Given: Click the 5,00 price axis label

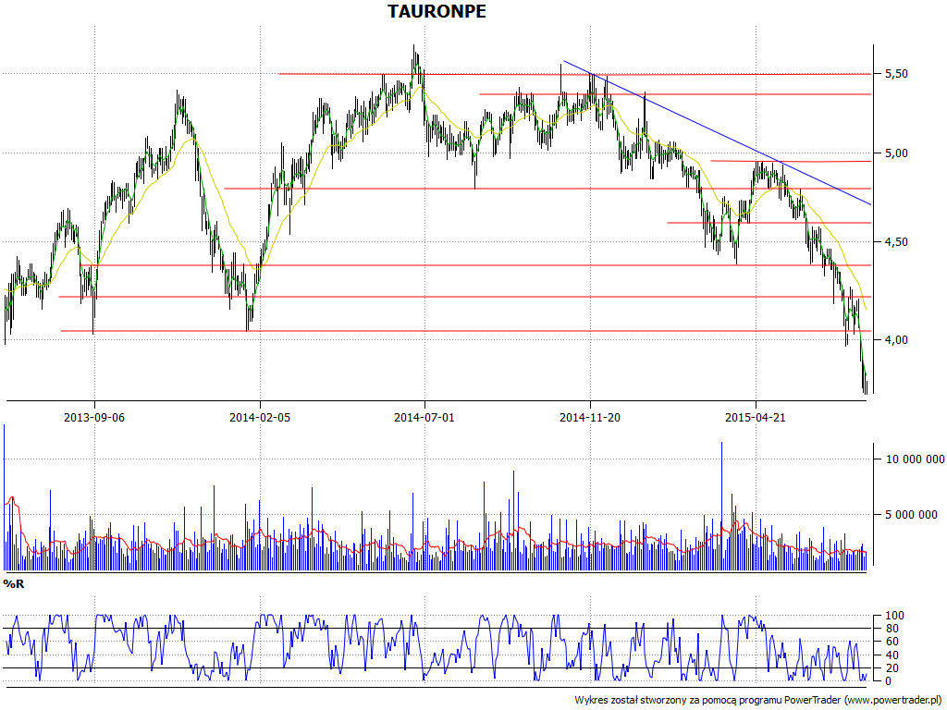Looking at the screenshot, I should 896,153.
